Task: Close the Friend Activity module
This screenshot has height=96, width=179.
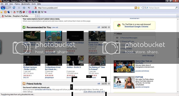Action: coord(109,84)
